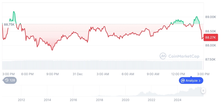This screenshot has width=222, height=103.
Task: Click the red 88.27K current price tag
Action: pyautogui.click(x=210, y=38)
